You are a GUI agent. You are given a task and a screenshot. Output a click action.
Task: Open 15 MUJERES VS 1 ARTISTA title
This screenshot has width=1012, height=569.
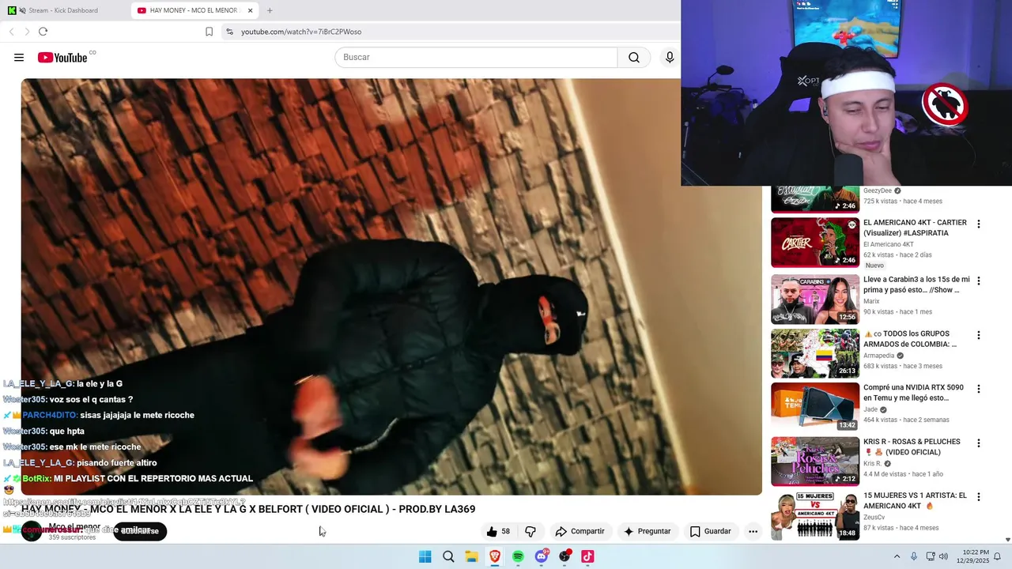tap(915, 500)
